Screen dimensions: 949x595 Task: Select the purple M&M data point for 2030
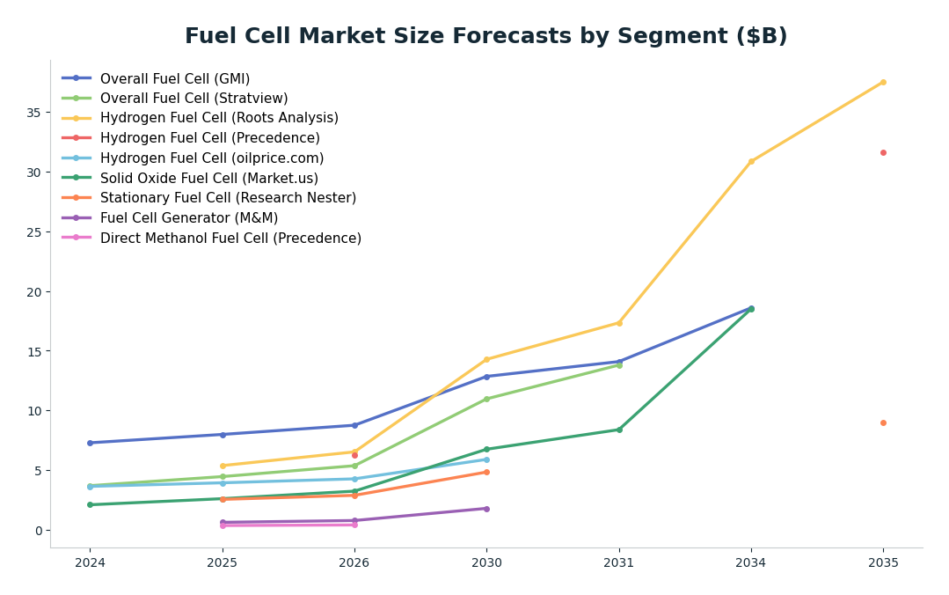[x=486, y=509]
